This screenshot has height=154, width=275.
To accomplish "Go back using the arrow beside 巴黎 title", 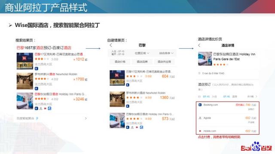I will (111, 45).
